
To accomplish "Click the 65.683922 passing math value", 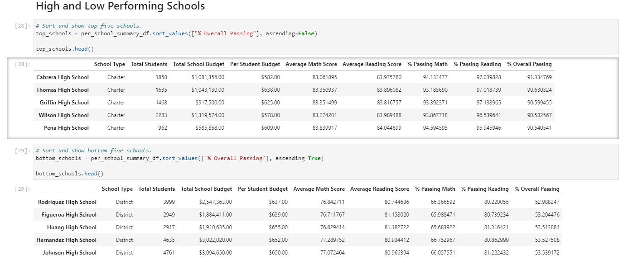I will click(x=443, y=227).
